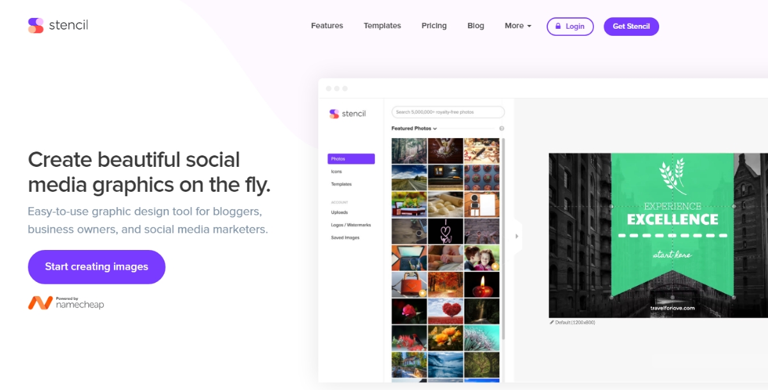Click the panel collapse arrow beside the photo grid
This screenshot has width=768, height=390.
tap(517, 236)
